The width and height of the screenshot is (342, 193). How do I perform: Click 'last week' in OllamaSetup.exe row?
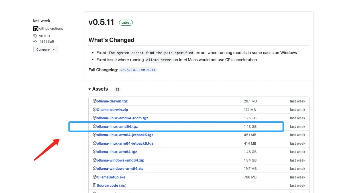[298, 177]
